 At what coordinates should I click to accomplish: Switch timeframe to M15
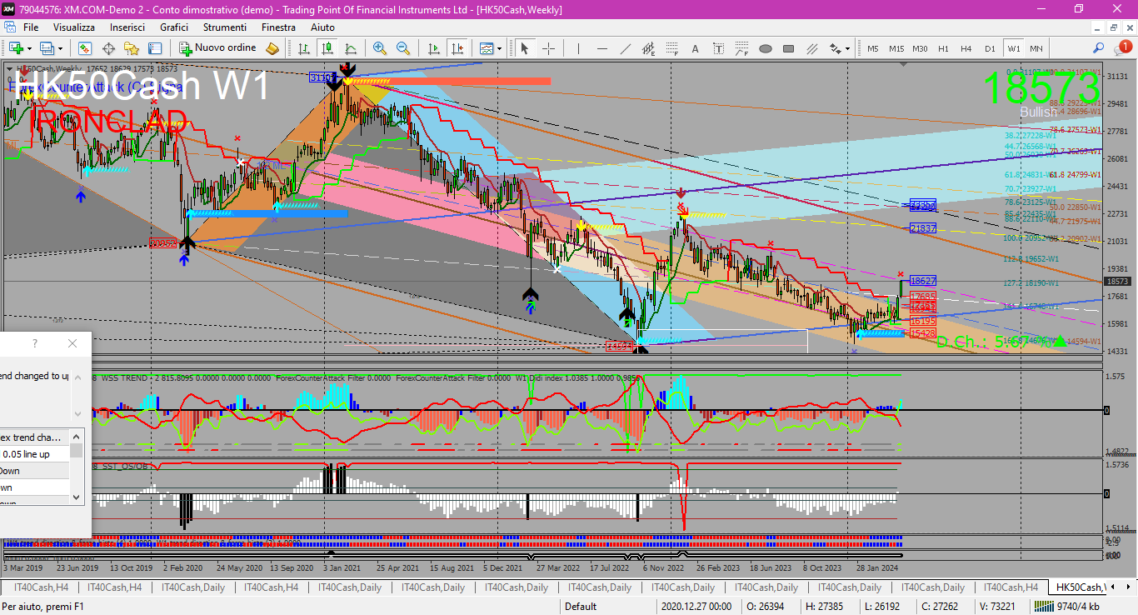tap(896, 48)
